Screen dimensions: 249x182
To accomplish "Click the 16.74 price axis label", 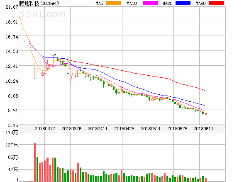I will tap(12, 37).
